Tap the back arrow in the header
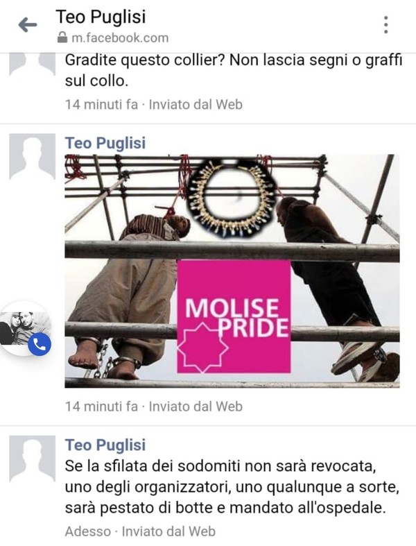The image size is (416, 546). [28, 25]
